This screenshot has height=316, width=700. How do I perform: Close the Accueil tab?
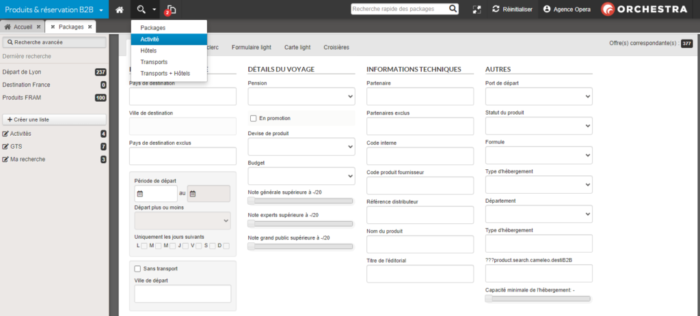(x=39, y=27)
